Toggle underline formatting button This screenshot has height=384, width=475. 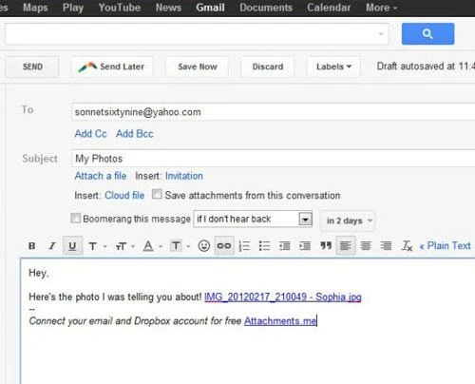pyautogui.click(x=72, y=246)
